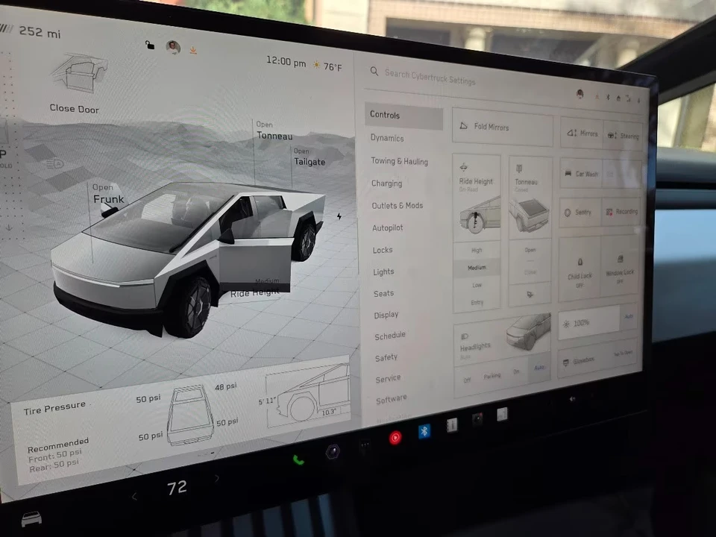Image resolution: width=716 pixels, height=537 pixels.
Task: Tap Open Frunk on truck view
Action: pyautogui.click(x=107, y=194)
